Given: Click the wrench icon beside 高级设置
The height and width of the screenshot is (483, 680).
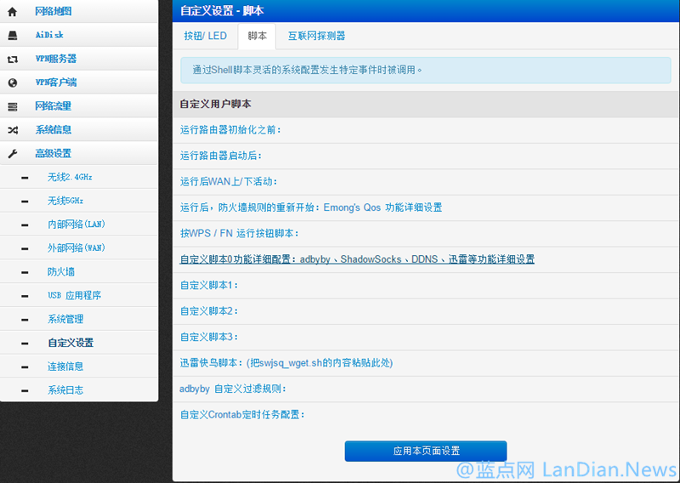Looking at the screenshot, I should pyautogui.click(x=13, y=154).
